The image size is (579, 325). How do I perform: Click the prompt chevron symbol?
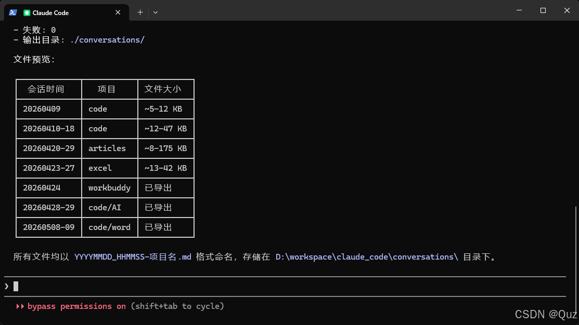pos(7,286)
